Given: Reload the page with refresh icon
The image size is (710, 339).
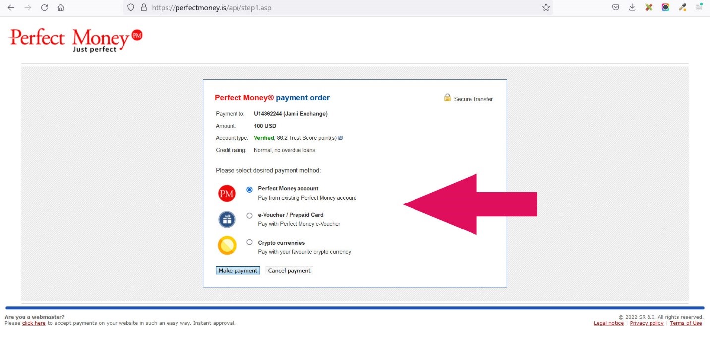Looking at the screenshot, I should (44, 7).
